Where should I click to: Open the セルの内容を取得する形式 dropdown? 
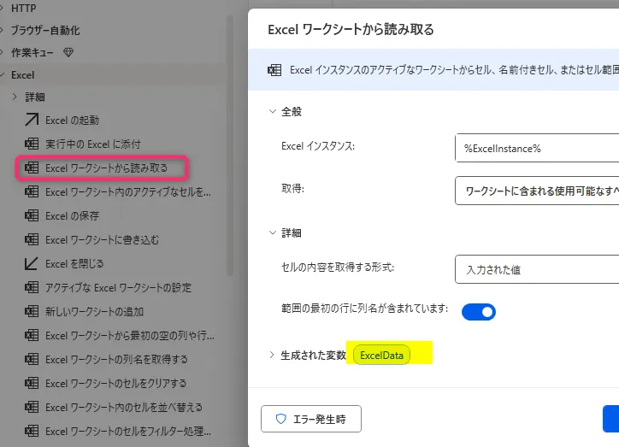536,269
